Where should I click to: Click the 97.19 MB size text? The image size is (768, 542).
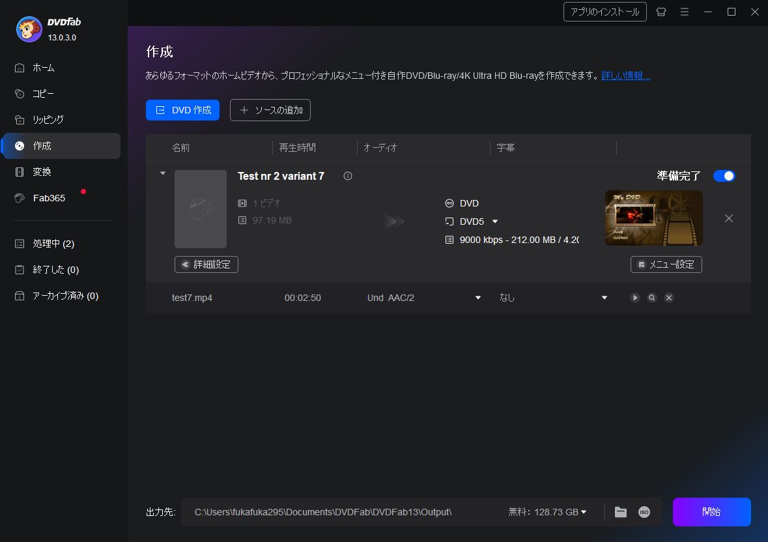272,220
